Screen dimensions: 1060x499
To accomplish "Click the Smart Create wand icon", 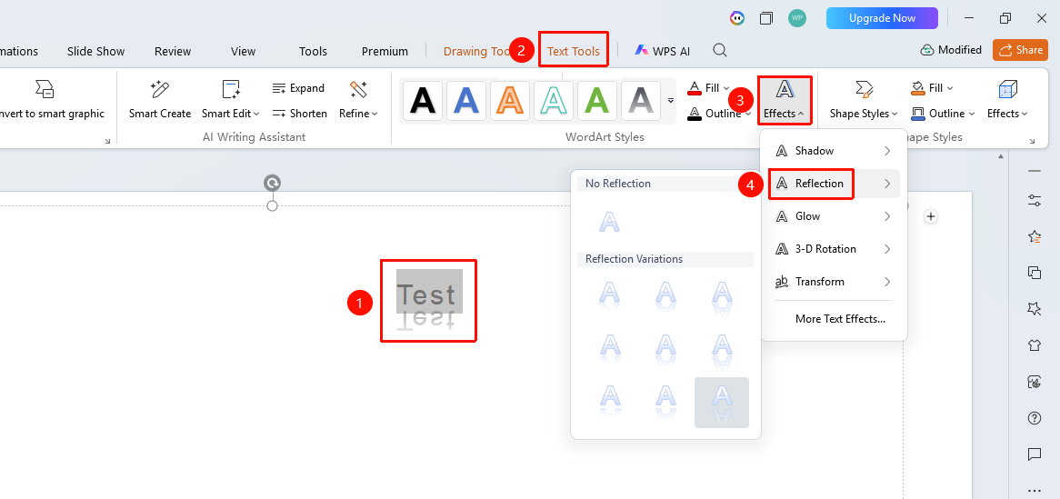I will tap(159, 89).
